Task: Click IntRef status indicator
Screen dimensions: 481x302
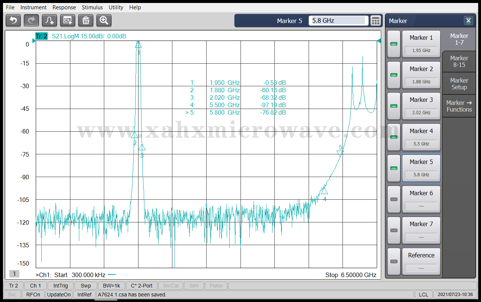Action: tap(85, 295)
